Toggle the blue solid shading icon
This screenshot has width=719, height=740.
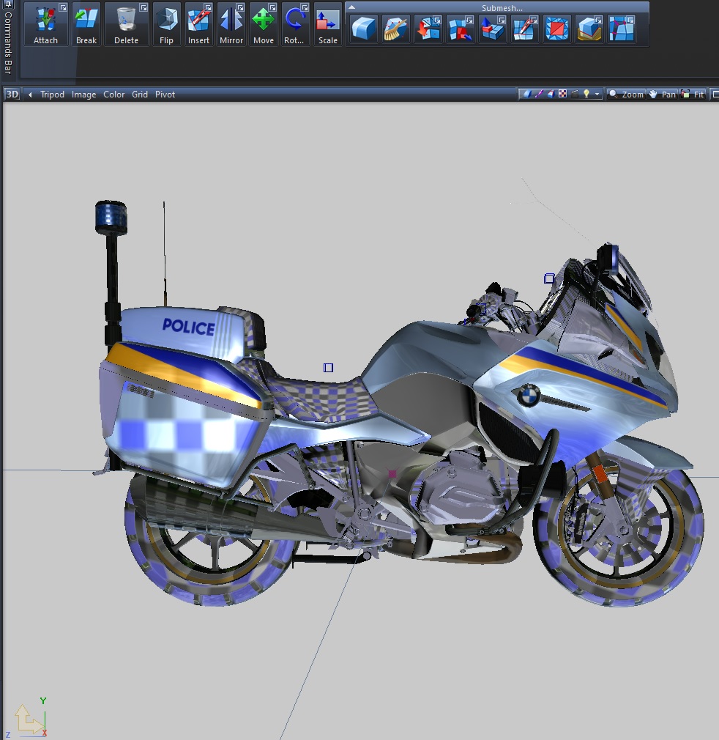(526, 94)
